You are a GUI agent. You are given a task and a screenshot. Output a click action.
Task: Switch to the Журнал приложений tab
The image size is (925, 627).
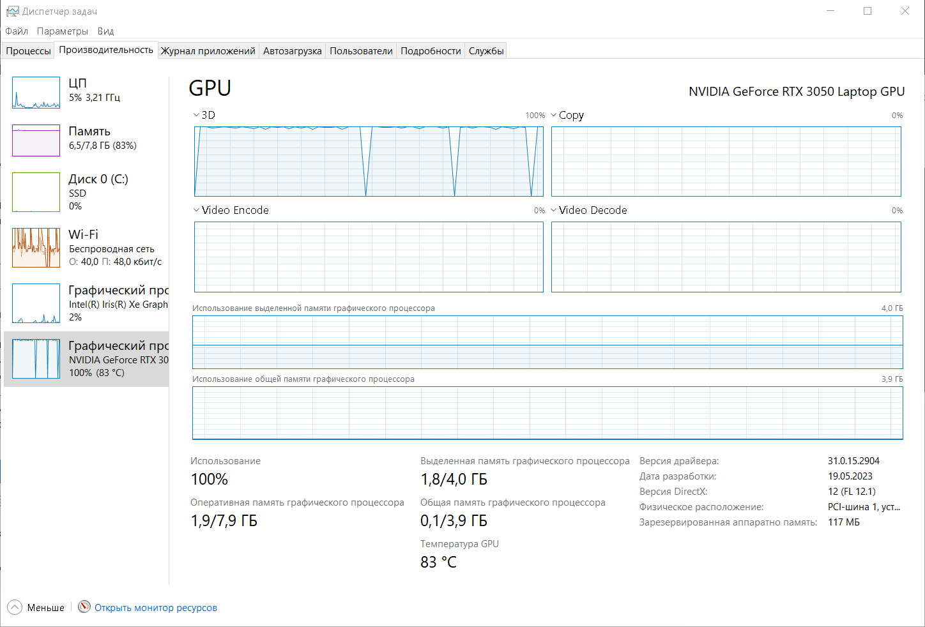tap(208, 51)
